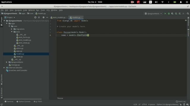Click the core breadcrumb in navigation bar
190x106 pixels.
(x=30, y=14)
